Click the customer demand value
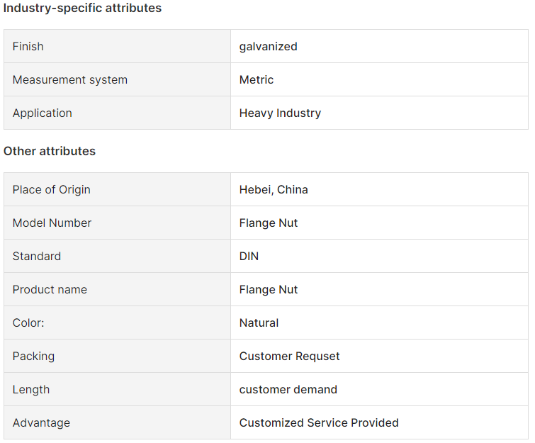This screenshot has width=535, height=443. click(x=288, y=389)
